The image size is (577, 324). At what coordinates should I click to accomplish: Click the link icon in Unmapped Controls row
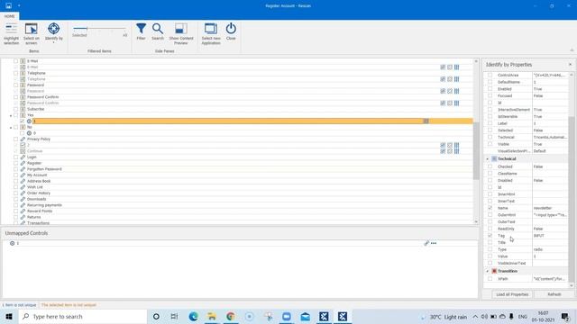click(x=426, y=243)
